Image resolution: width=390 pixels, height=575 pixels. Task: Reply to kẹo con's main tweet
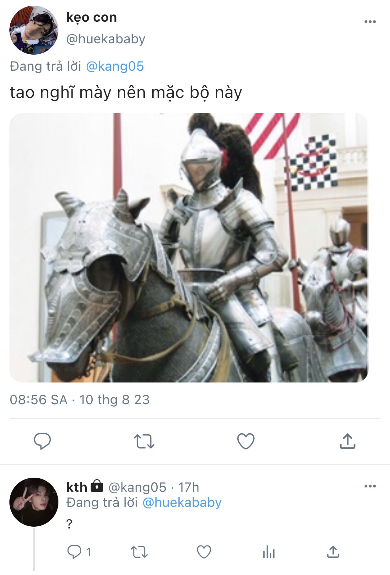pos(42,441)
